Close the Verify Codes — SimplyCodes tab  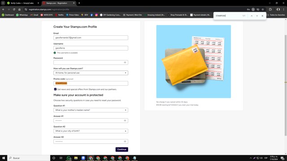click(x=38, y=3)
